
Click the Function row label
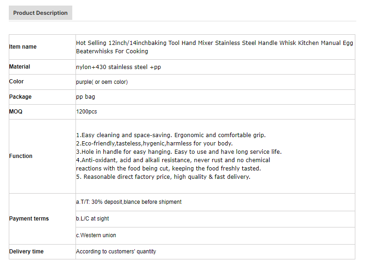point(21,156)
